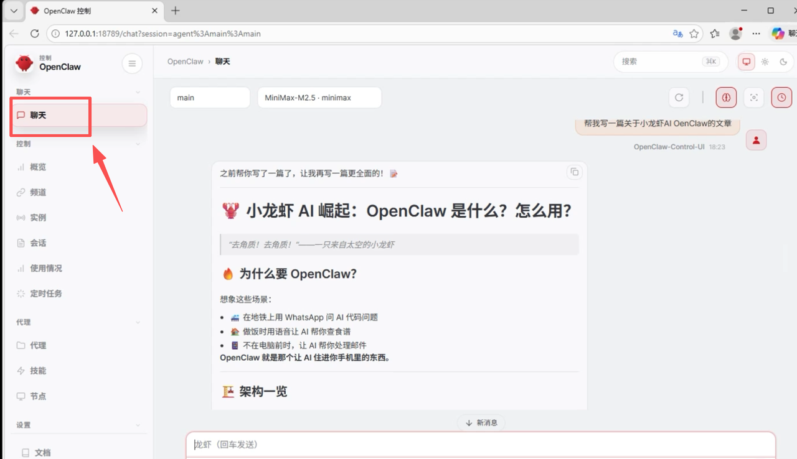Close the OpenClaw 控制 tab
Screen dimensions: 797x459
coord(155,11)
